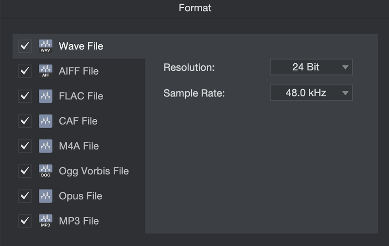389x246 pixels.
Task: Click the Opus File format icon
Action: pos(45,196)
